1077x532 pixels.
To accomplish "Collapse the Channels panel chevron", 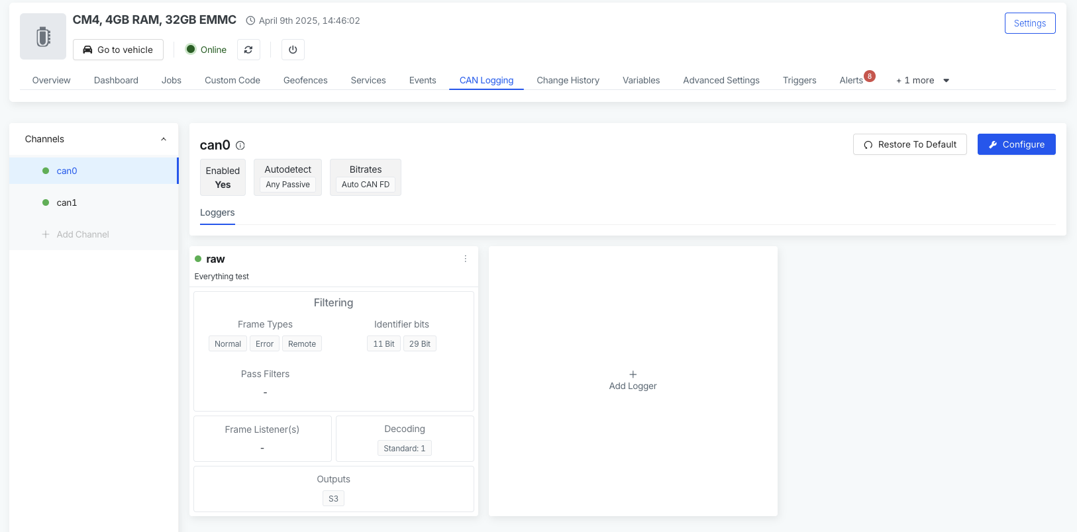I will click(x=164, y=139).
